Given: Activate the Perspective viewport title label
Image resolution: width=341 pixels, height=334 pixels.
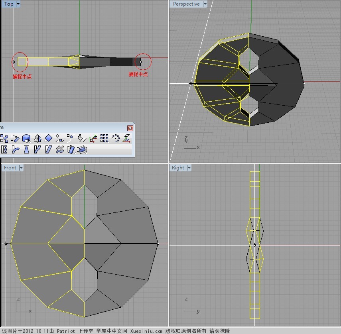Looking at the screenshot, I should (x=186, y=4).
